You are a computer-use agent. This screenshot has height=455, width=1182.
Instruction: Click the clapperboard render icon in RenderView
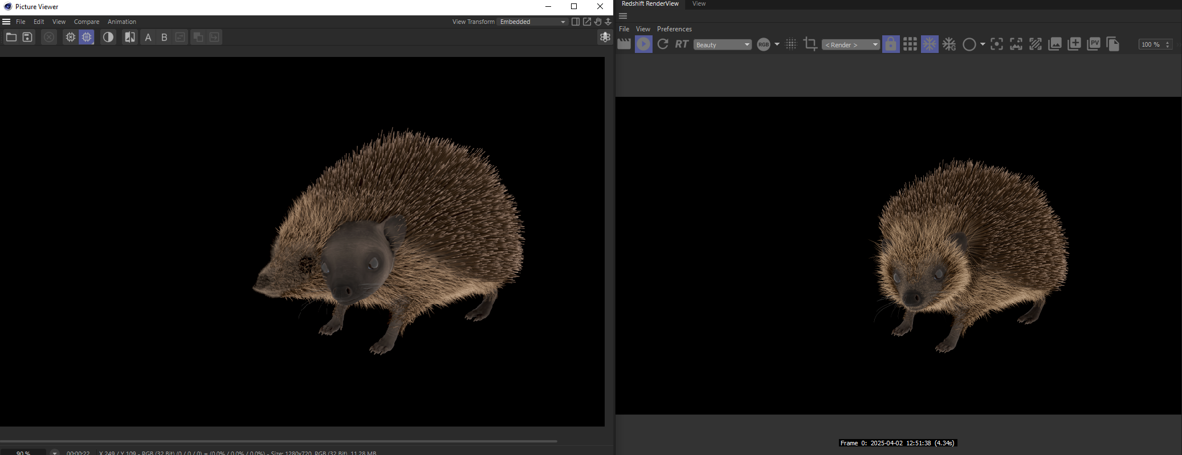(x=624, y=44)
